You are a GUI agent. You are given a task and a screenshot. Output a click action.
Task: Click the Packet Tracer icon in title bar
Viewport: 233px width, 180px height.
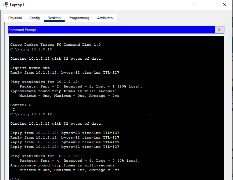[6, 5]
